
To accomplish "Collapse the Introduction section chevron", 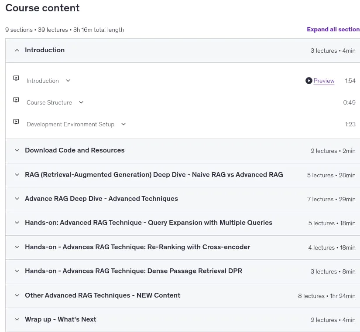I will pos(17,50).
